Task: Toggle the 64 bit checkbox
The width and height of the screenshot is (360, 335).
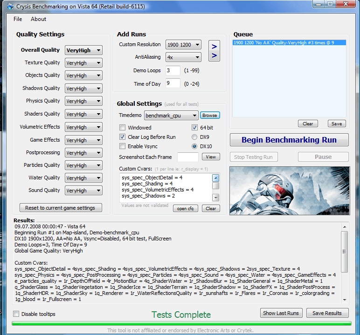Action: coord(194,127)
